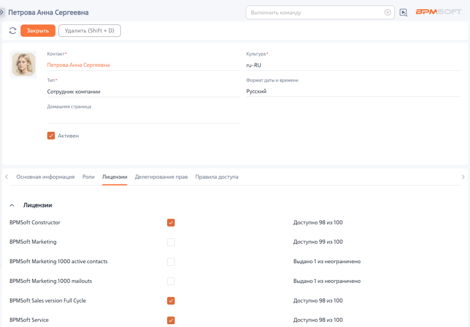
Task: Click the refresh arrows icon
Action: coord(12,31)
